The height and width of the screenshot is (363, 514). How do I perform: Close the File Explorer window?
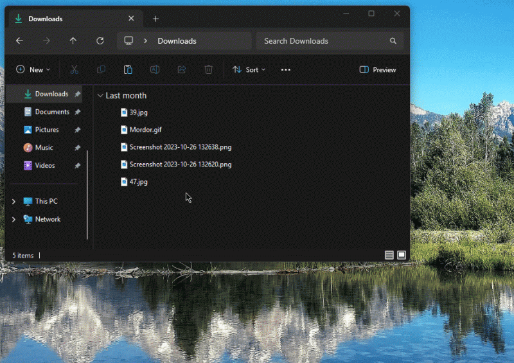397,13
